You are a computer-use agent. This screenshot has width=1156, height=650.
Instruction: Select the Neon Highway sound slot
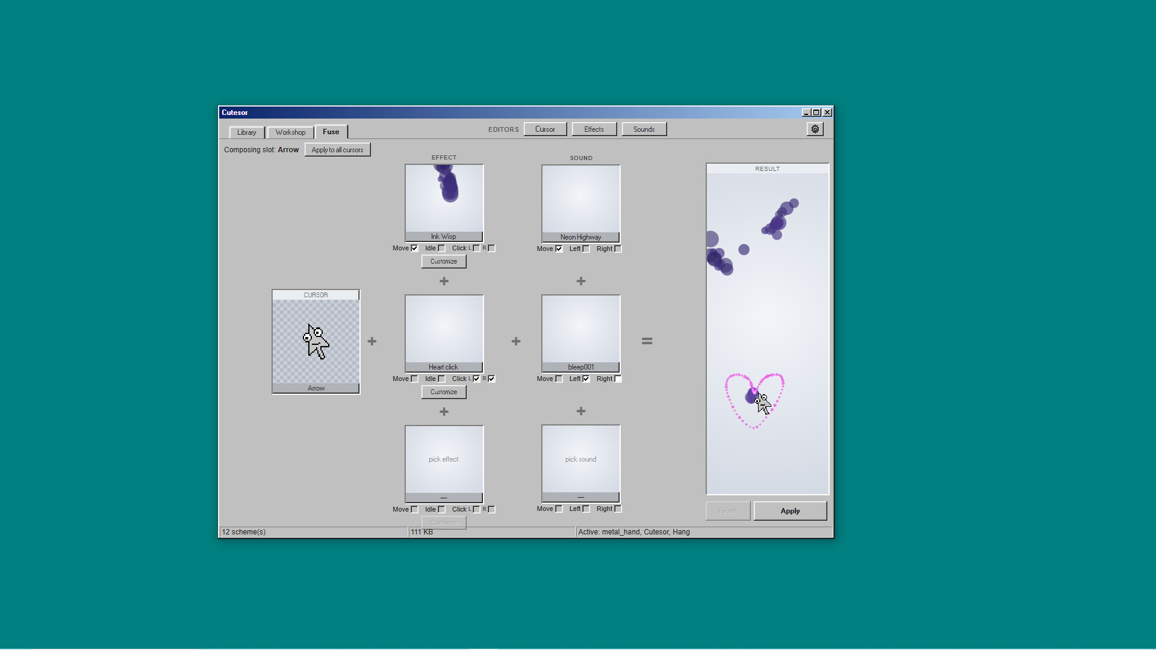[581, 203]
